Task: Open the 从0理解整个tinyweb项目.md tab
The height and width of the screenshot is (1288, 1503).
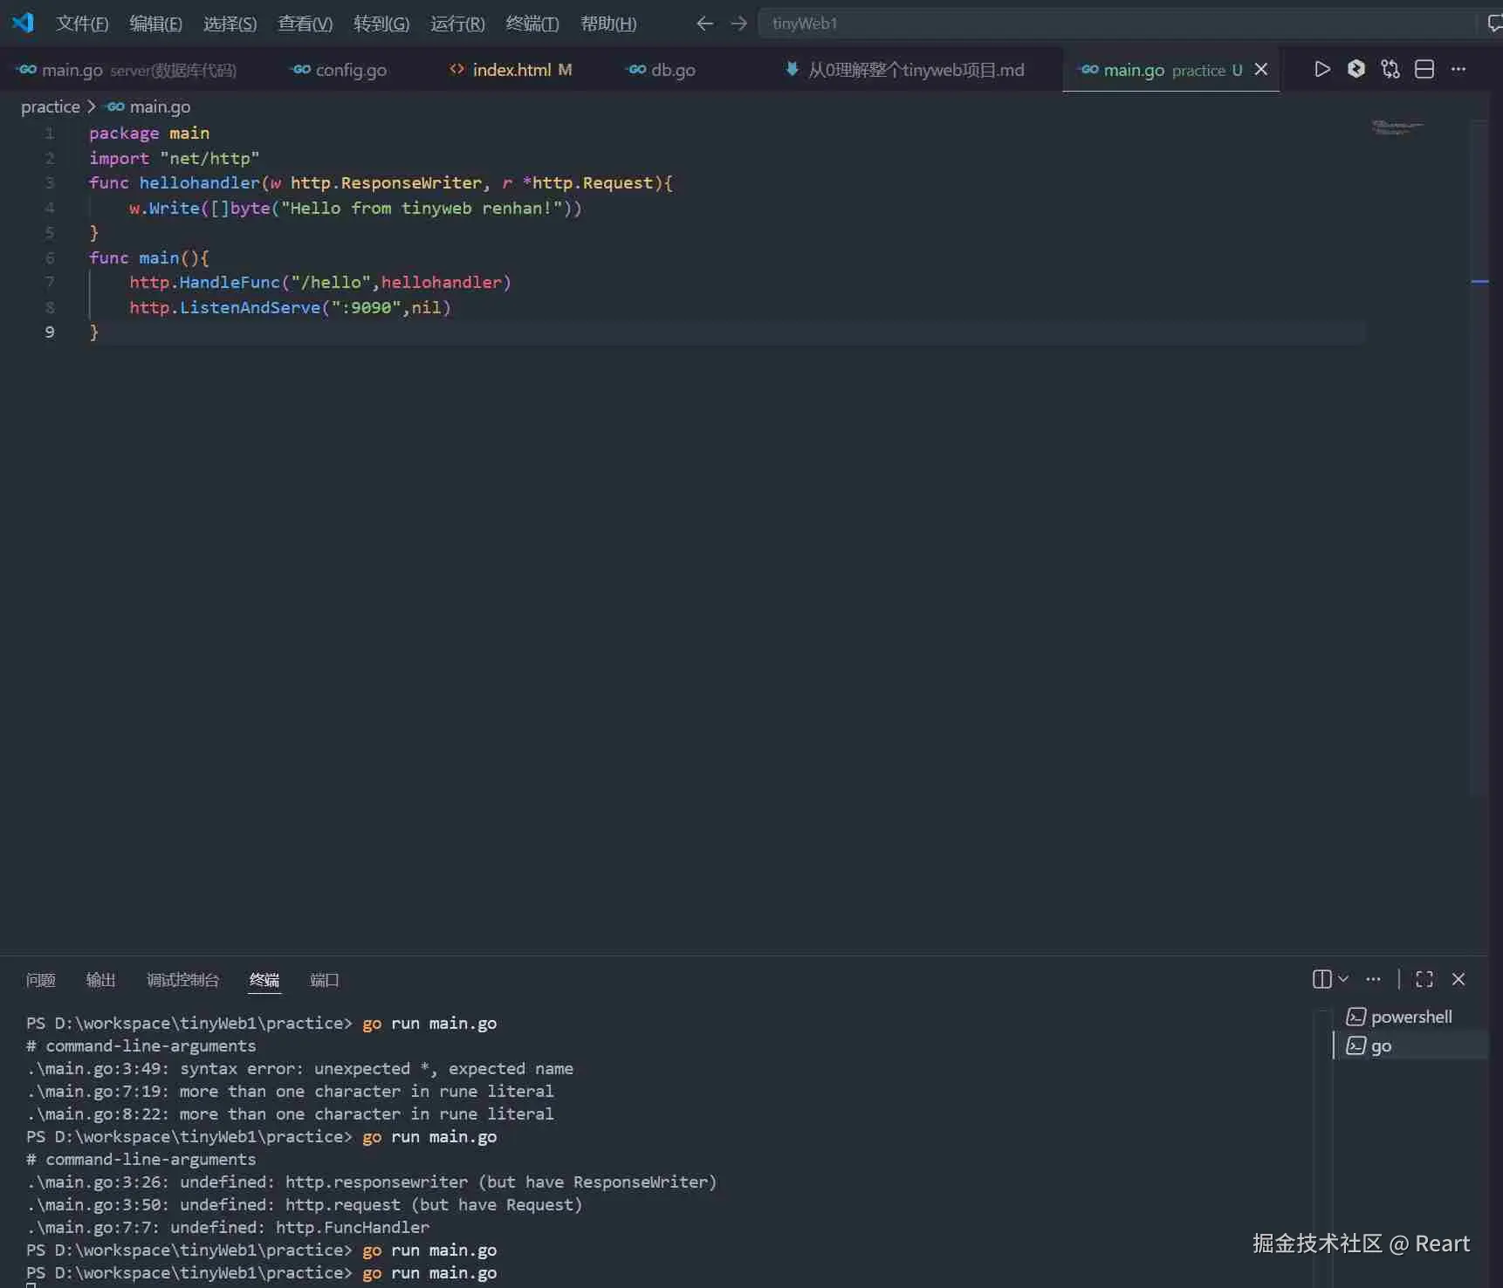Action: tap(916, 70)
